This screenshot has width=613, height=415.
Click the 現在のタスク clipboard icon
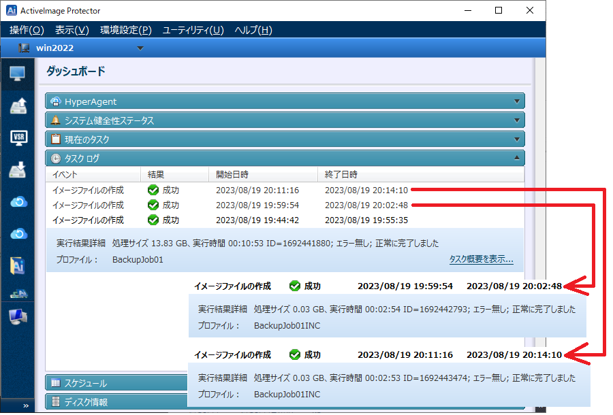[x=56, y=139]
